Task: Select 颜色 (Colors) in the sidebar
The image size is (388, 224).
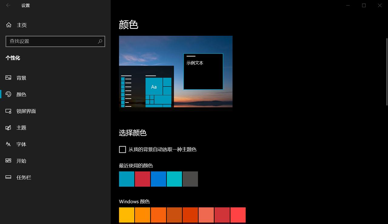Action: 21,94
